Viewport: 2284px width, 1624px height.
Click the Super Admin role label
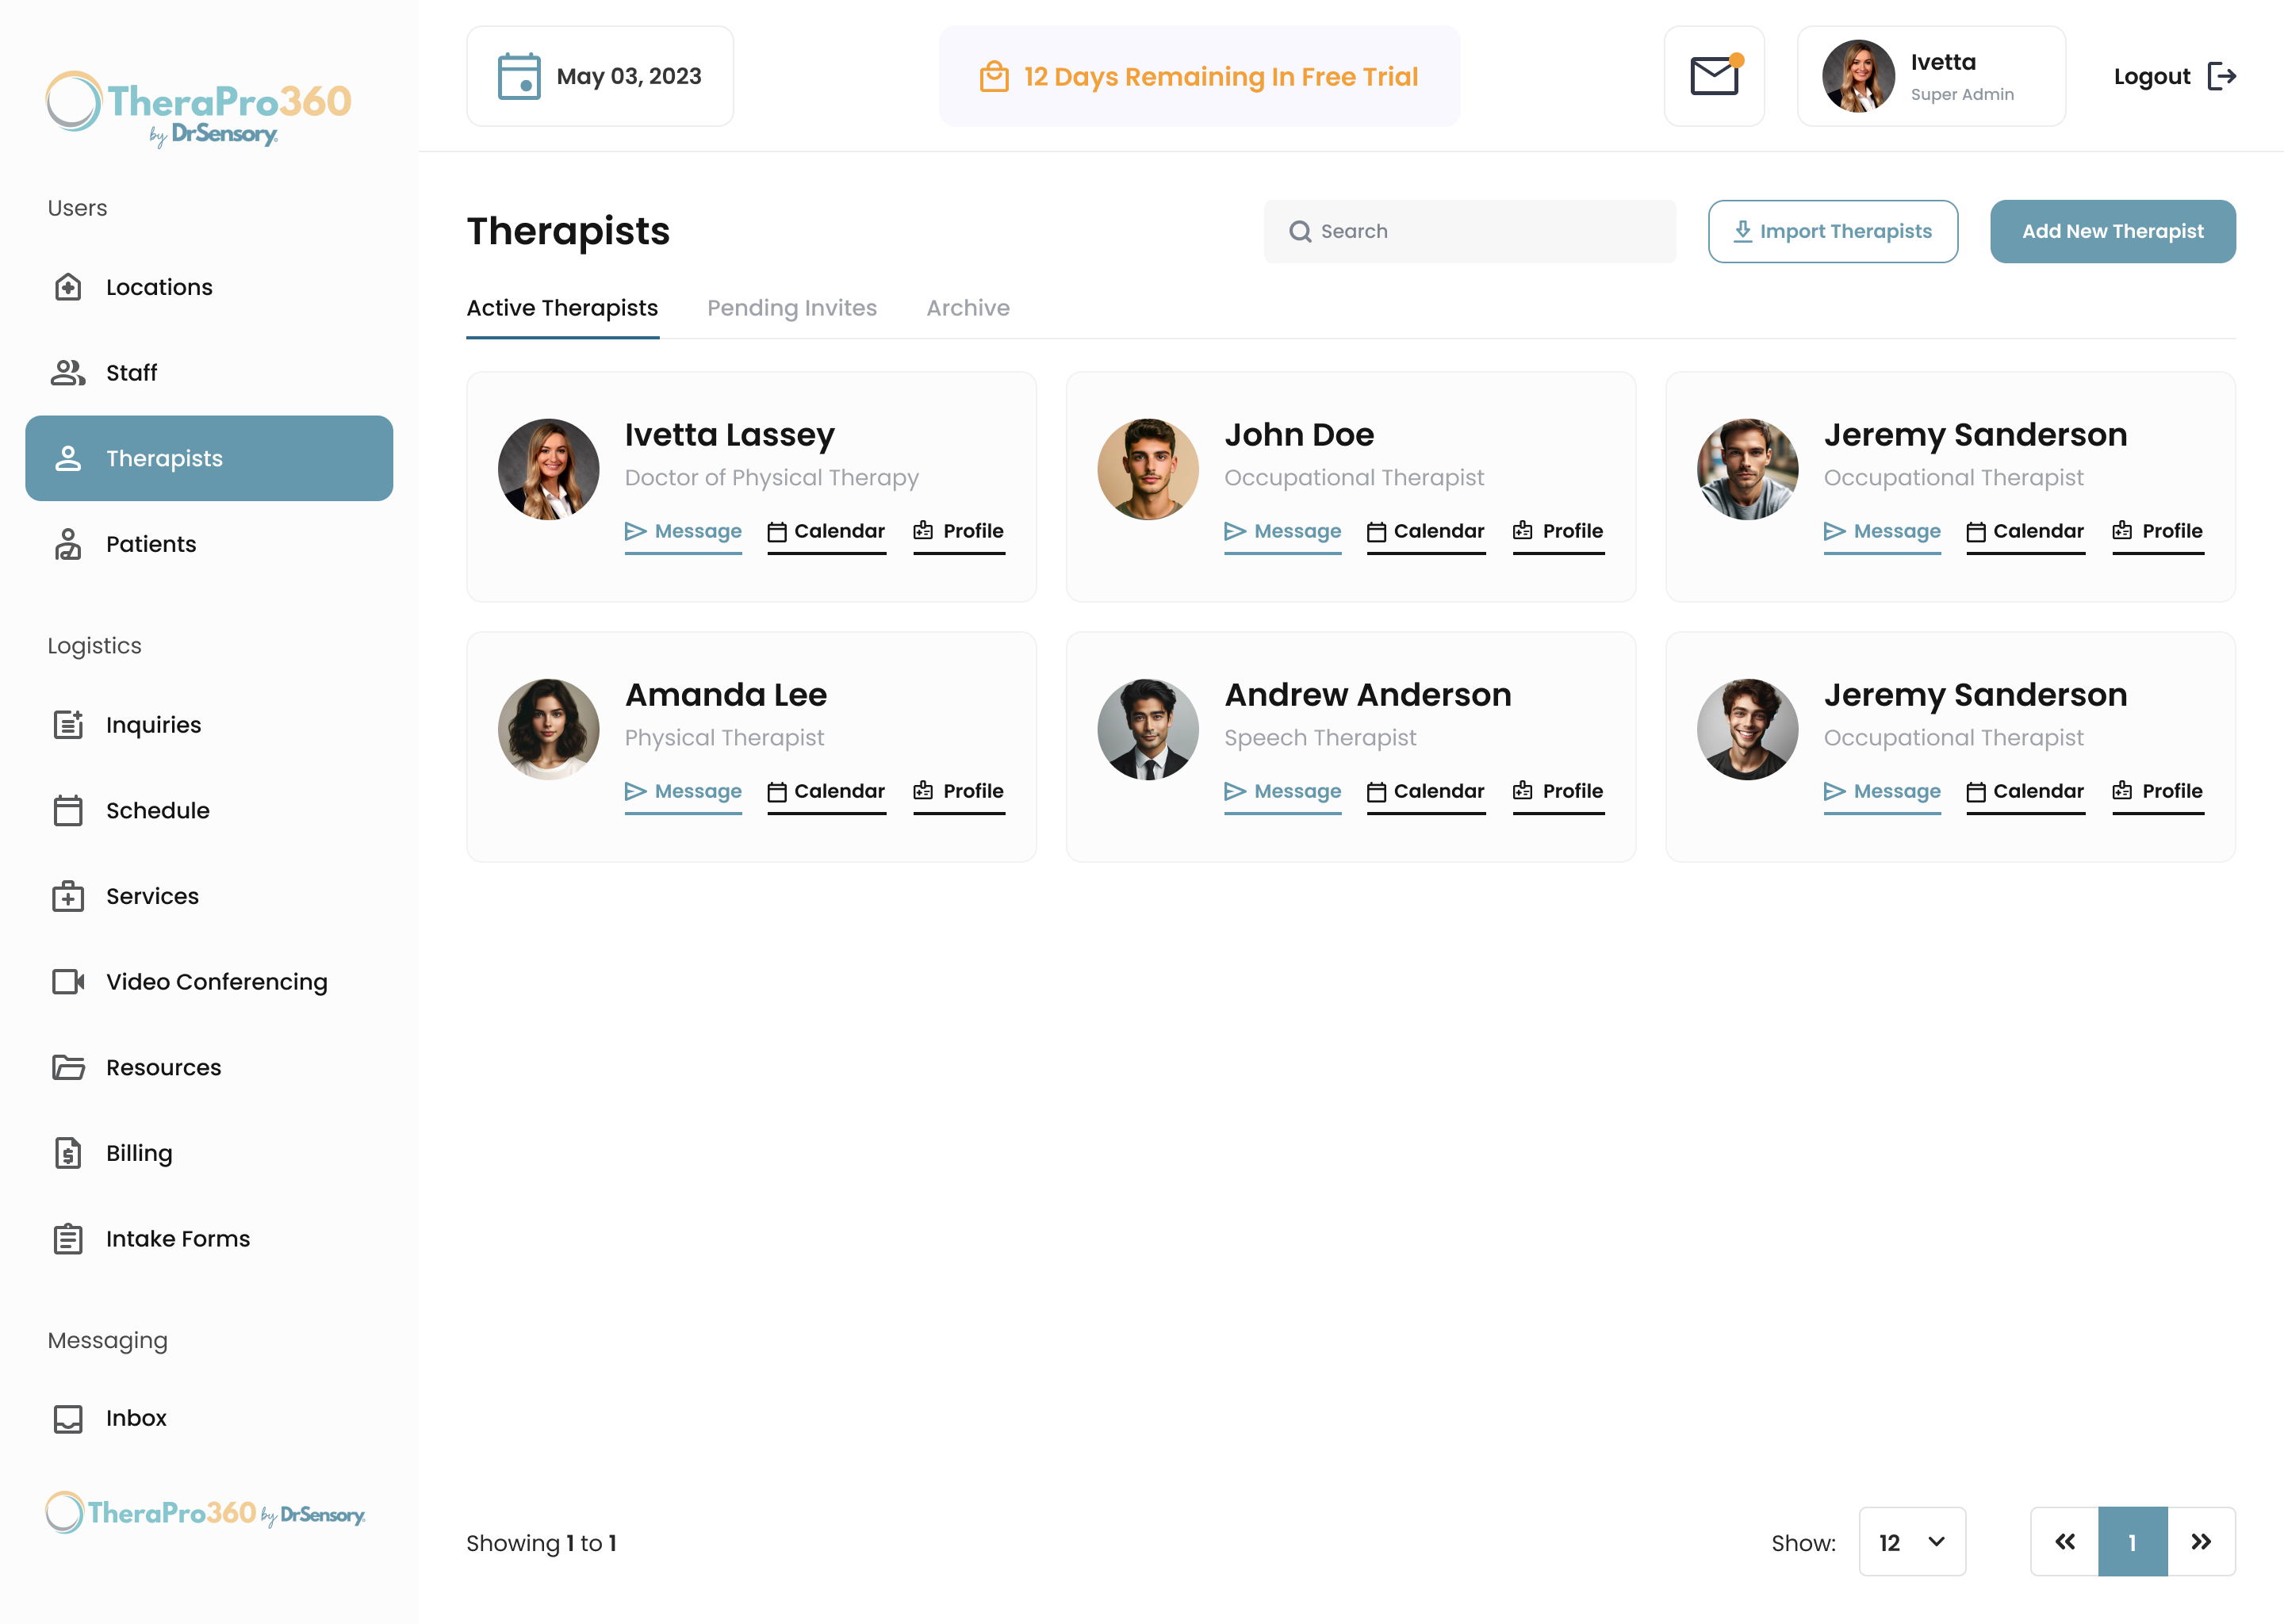tap(1962, 94)
